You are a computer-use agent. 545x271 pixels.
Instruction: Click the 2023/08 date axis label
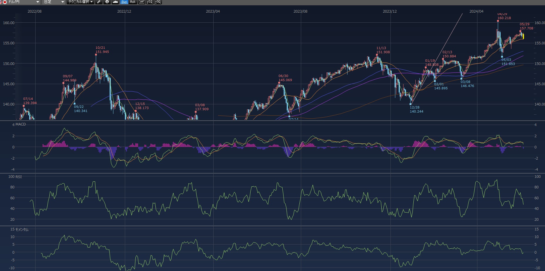[300, 11]
